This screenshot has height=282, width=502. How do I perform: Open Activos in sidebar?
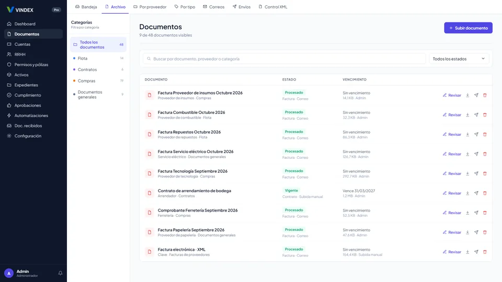click(x=33, y=75)
